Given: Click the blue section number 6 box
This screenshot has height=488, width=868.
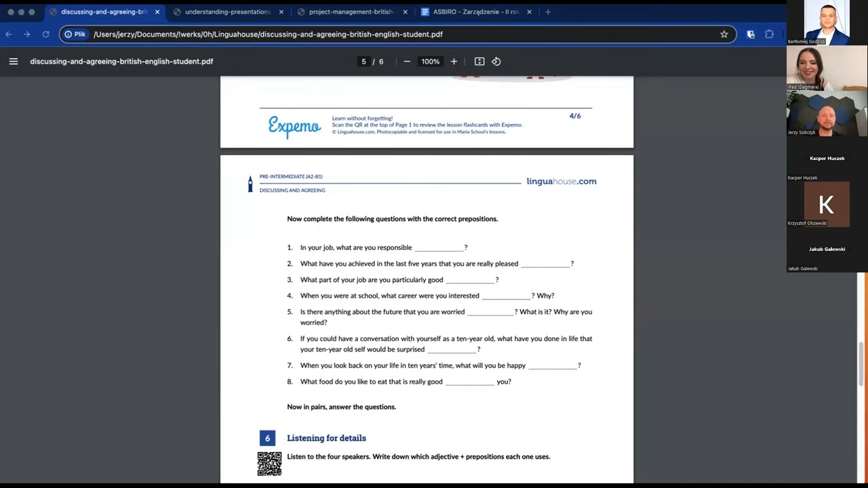Looking at the screenshot, I should [267, 438].
